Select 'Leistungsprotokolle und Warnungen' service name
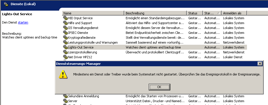The image size is (268, 105). coord(93,42)
